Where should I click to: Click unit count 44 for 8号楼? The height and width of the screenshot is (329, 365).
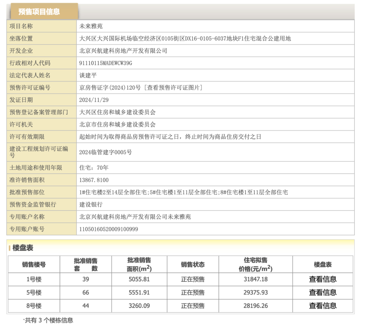[86, 306]
